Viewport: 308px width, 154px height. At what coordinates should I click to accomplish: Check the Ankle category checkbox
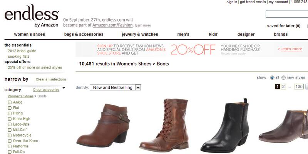10,102
